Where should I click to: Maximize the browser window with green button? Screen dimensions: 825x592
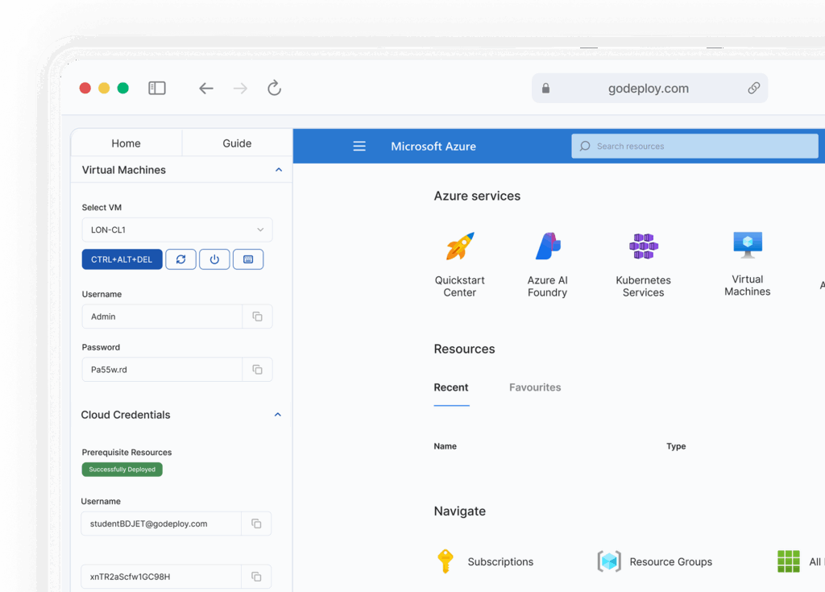(x=123, y=88)
